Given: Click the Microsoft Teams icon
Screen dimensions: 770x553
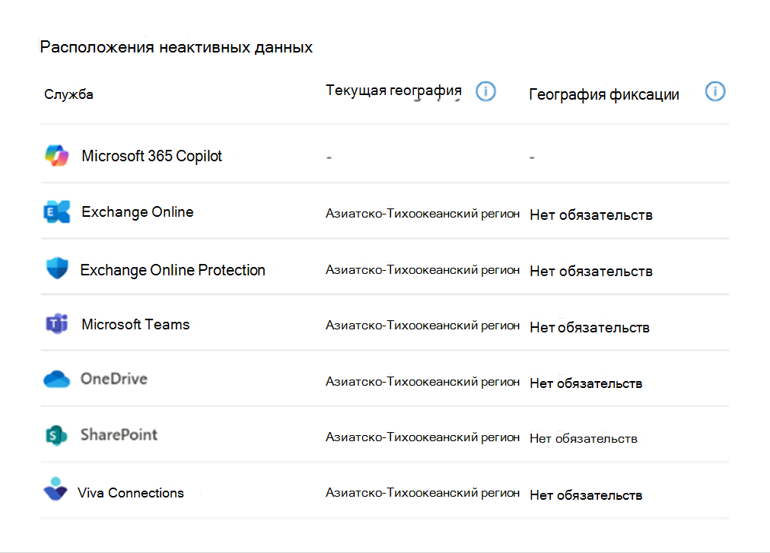Looking at the screenshot, I should pos(57,323).
